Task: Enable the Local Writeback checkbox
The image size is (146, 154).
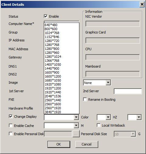Action: coord(99,125)
